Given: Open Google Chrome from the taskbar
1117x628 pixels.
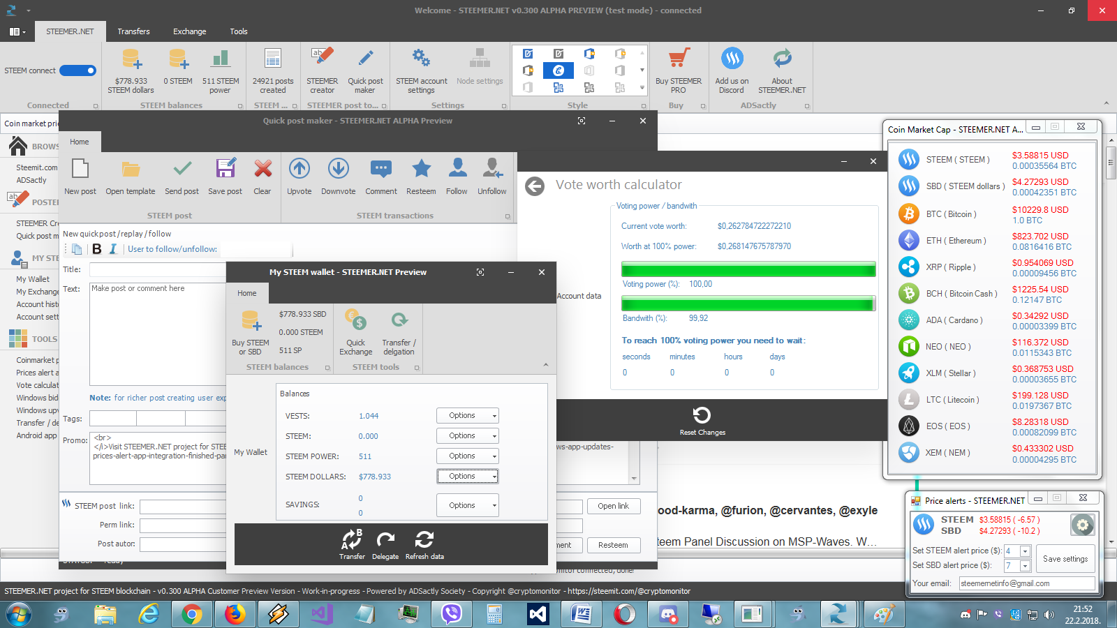Looking at the screenshot, I should 191,614.
